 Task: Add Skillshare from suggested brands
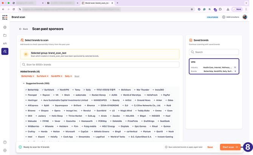point(125,90)
